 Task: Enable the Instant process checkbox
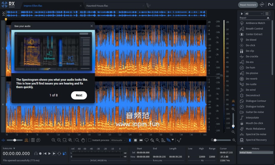[90, 140]
